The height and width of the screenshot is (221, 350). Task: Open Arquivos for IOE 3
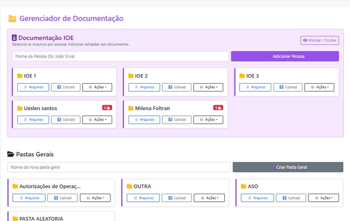click(x=255, y=87)
